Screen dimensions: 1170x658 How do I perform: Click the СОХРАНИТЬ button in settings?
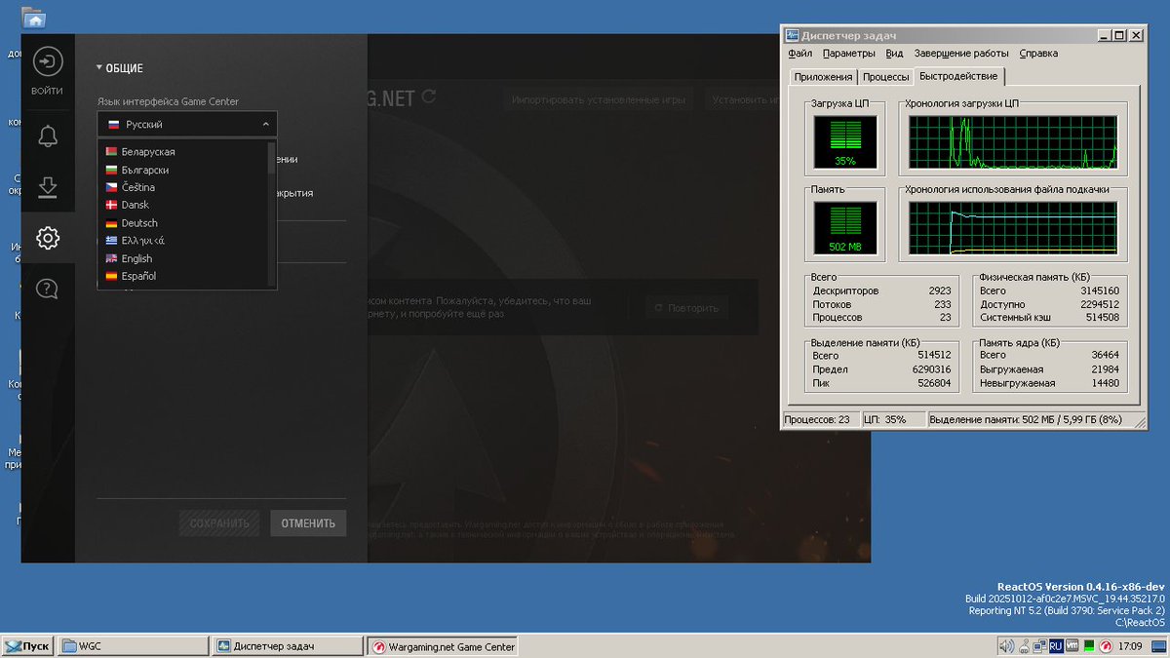tap(219, 523)
